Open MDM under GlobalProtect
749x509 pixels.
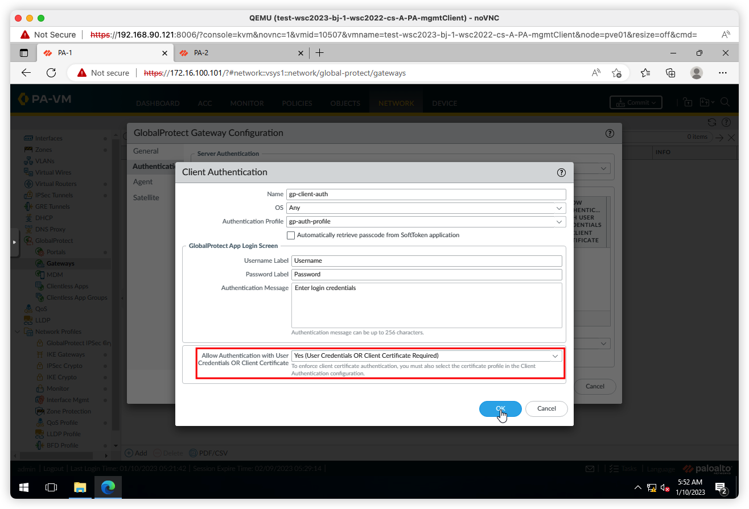click(x=55, y=275)
